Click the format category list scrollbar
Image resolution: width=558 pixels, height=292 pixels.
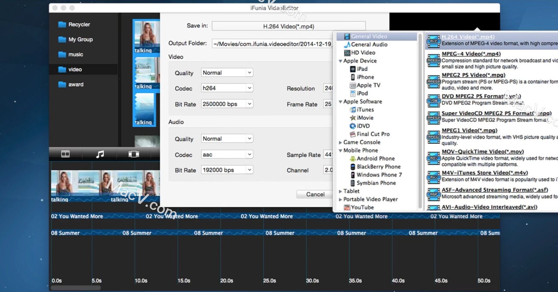coord(420,121)
